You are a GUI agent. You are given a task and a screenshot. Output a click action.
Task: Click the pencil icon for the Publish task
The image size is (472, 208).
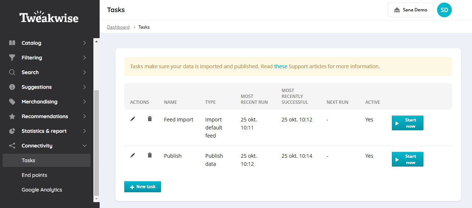pyautogui.click(x=133, y=155)
